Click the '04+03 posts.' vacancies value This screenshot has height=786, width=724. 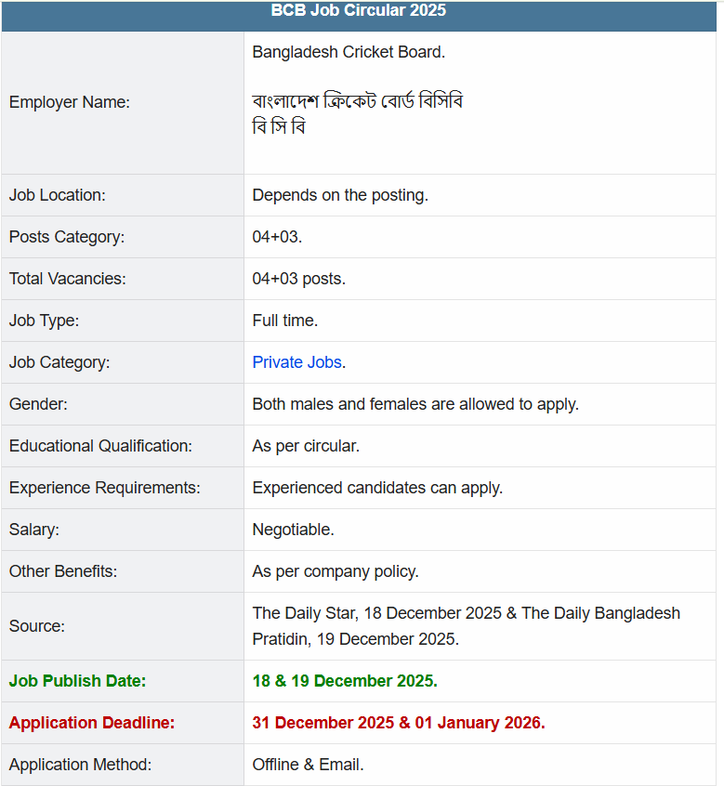tap(298, 279)
